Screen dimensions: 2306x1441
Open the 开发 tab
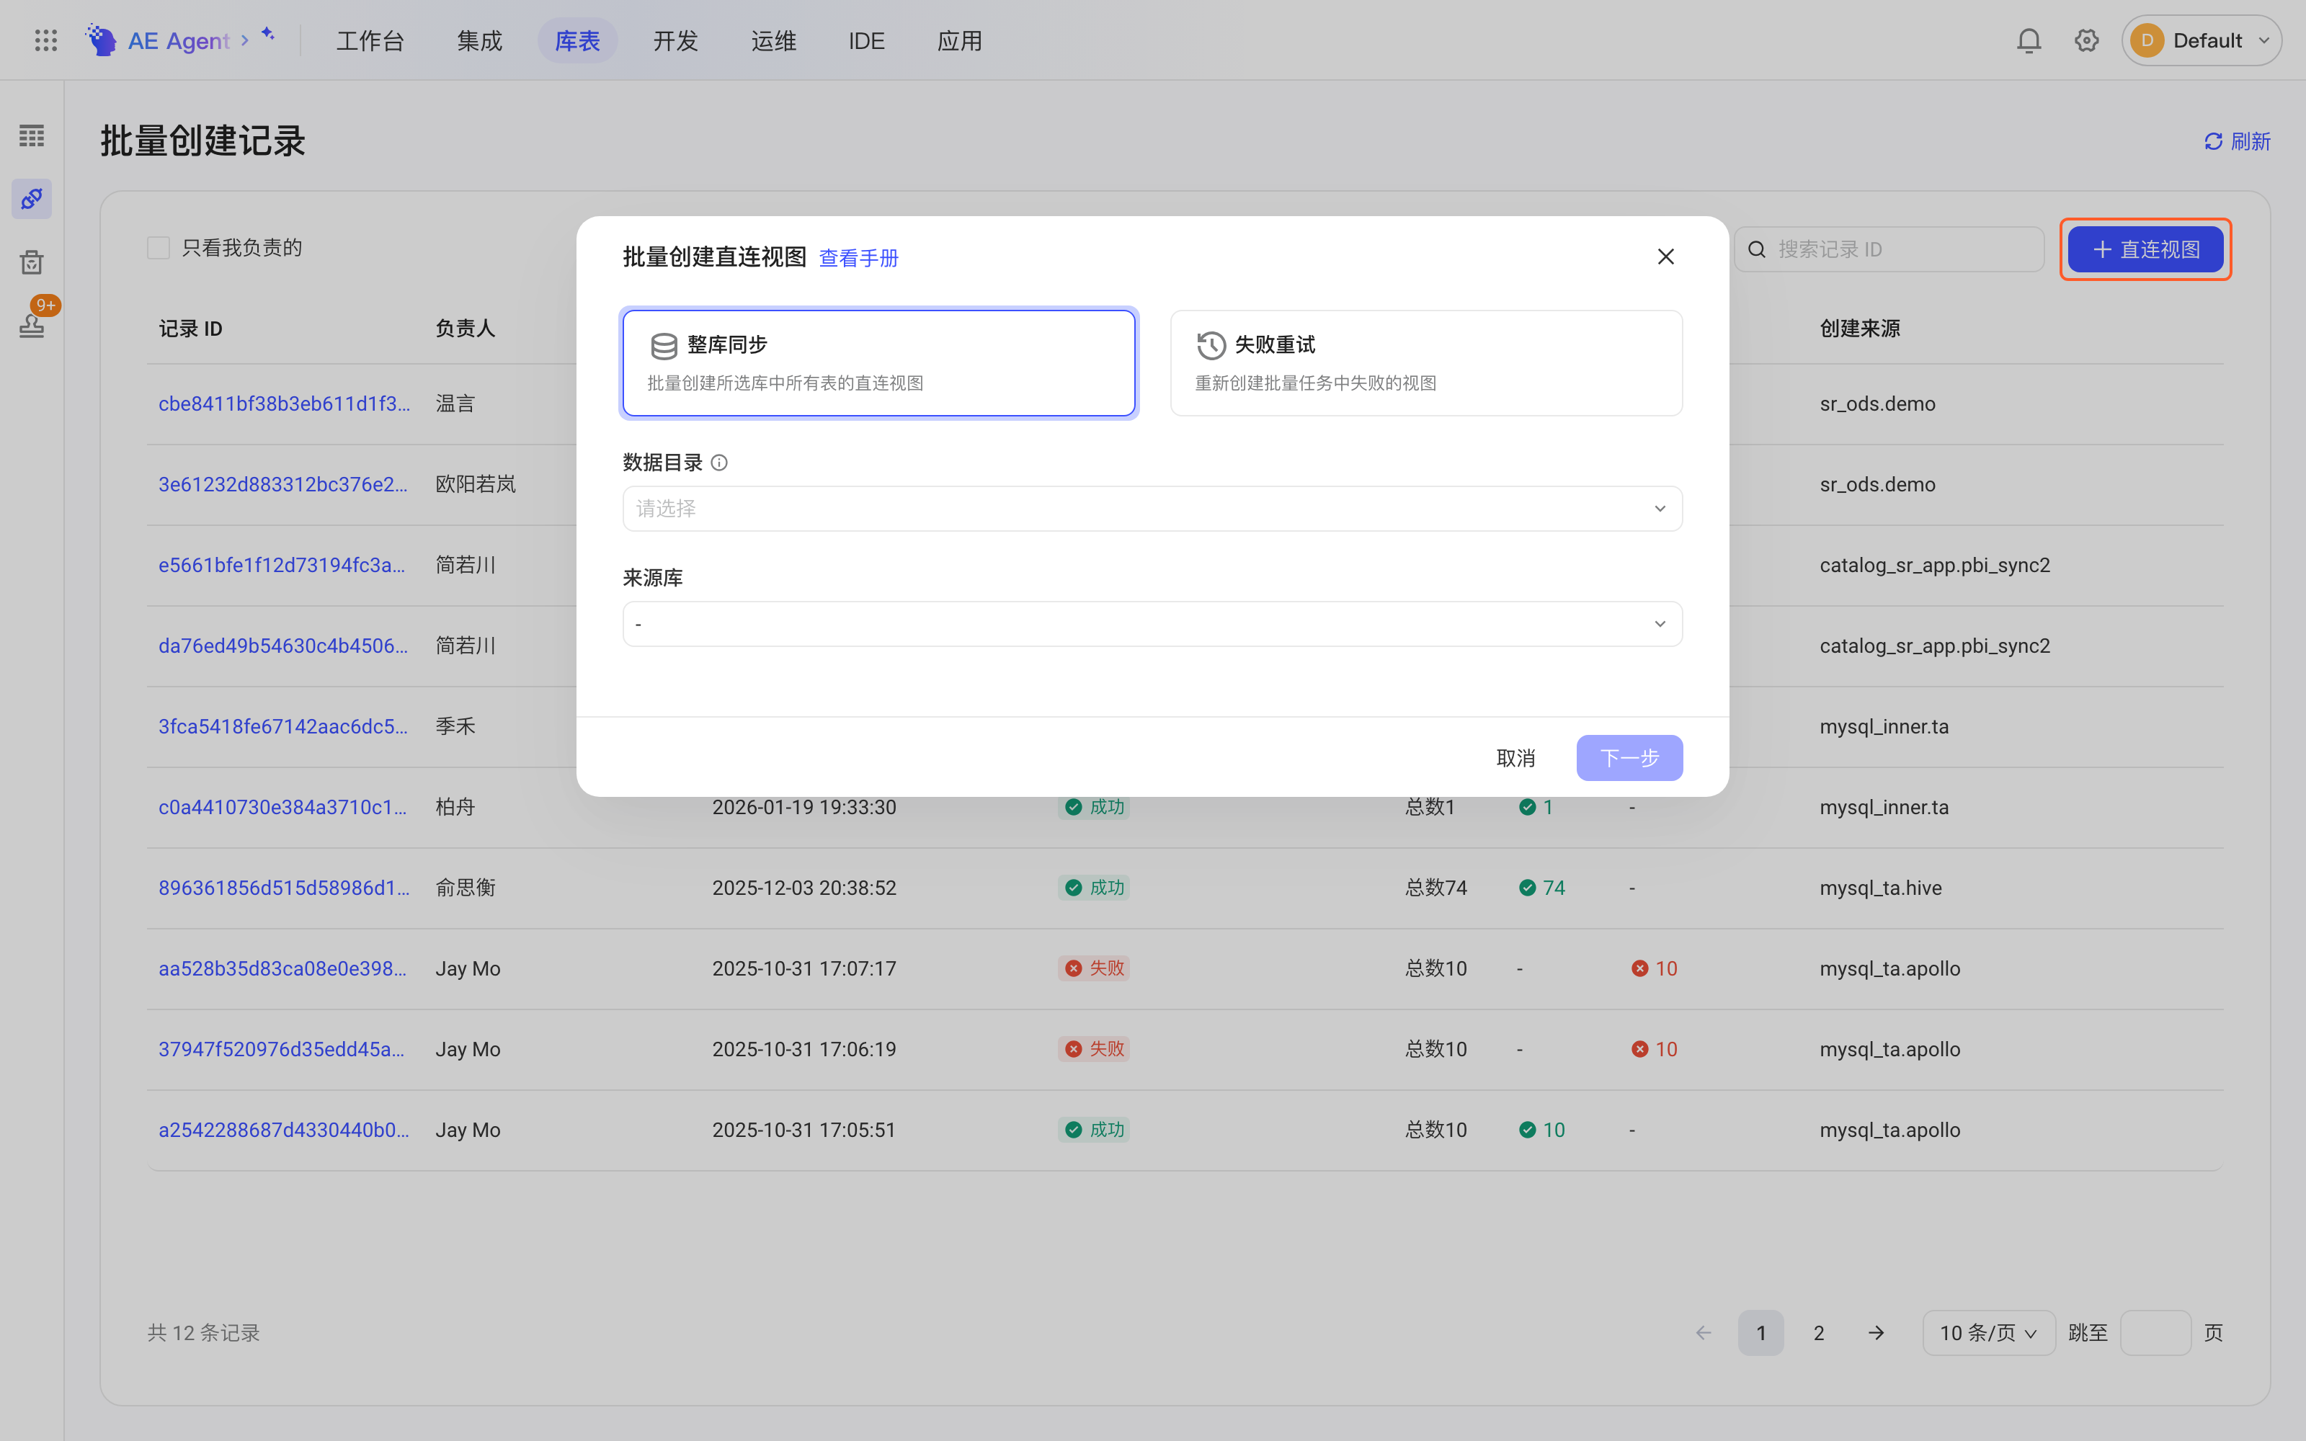[676, 40]
